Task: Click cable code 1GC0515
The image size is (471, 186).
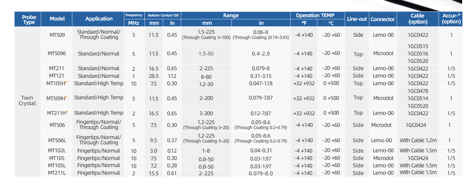Action: tap(418, 46)
